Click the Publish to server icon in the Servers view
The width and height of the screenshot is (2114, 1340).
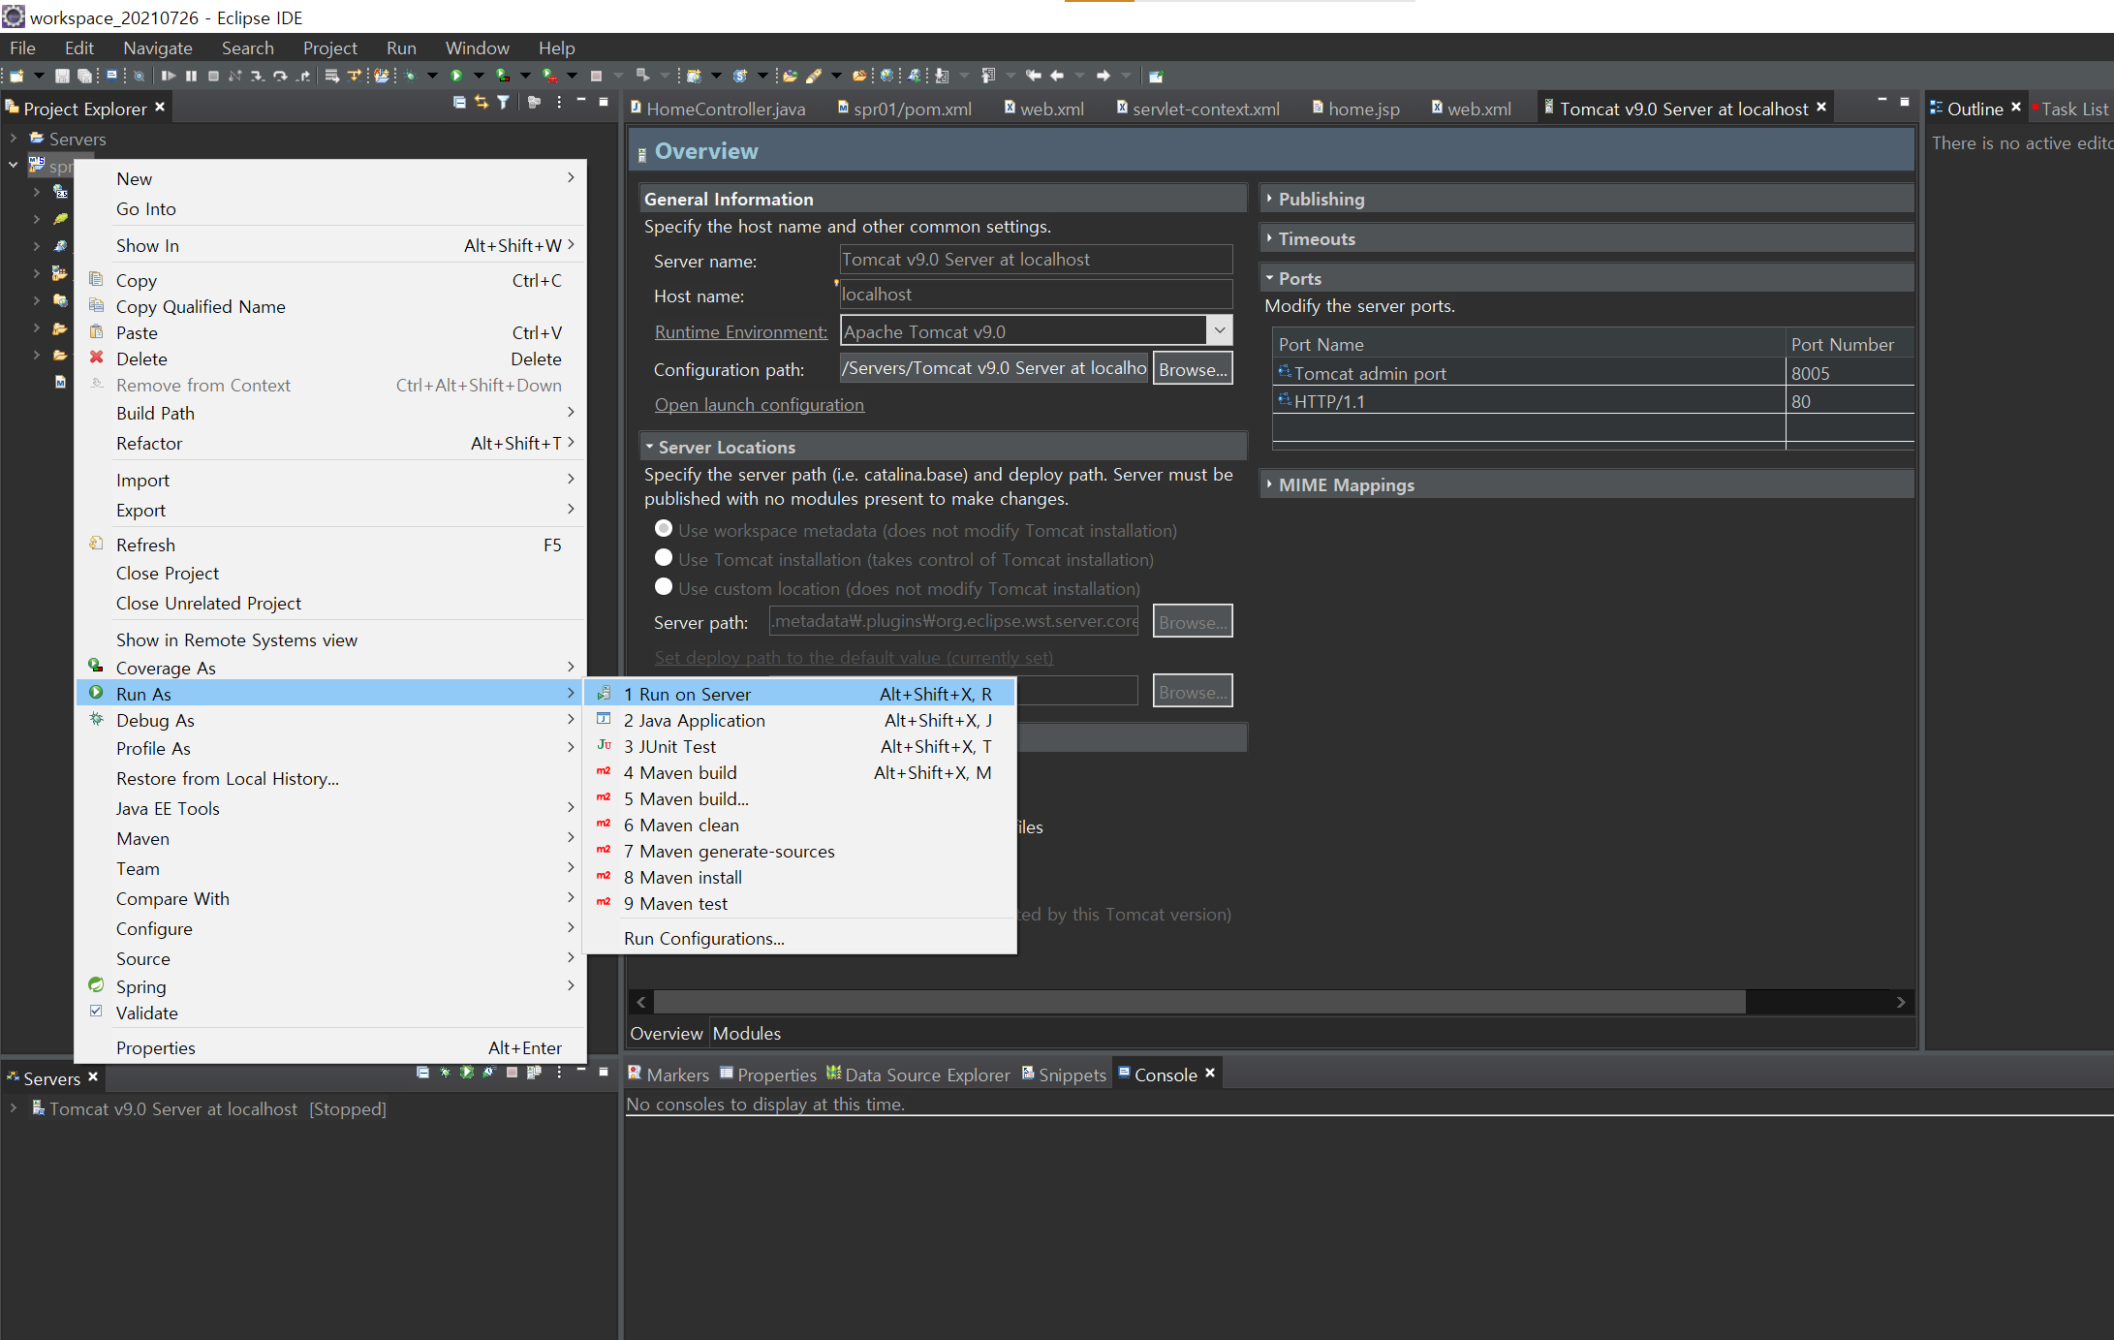tap(534, 1072)
